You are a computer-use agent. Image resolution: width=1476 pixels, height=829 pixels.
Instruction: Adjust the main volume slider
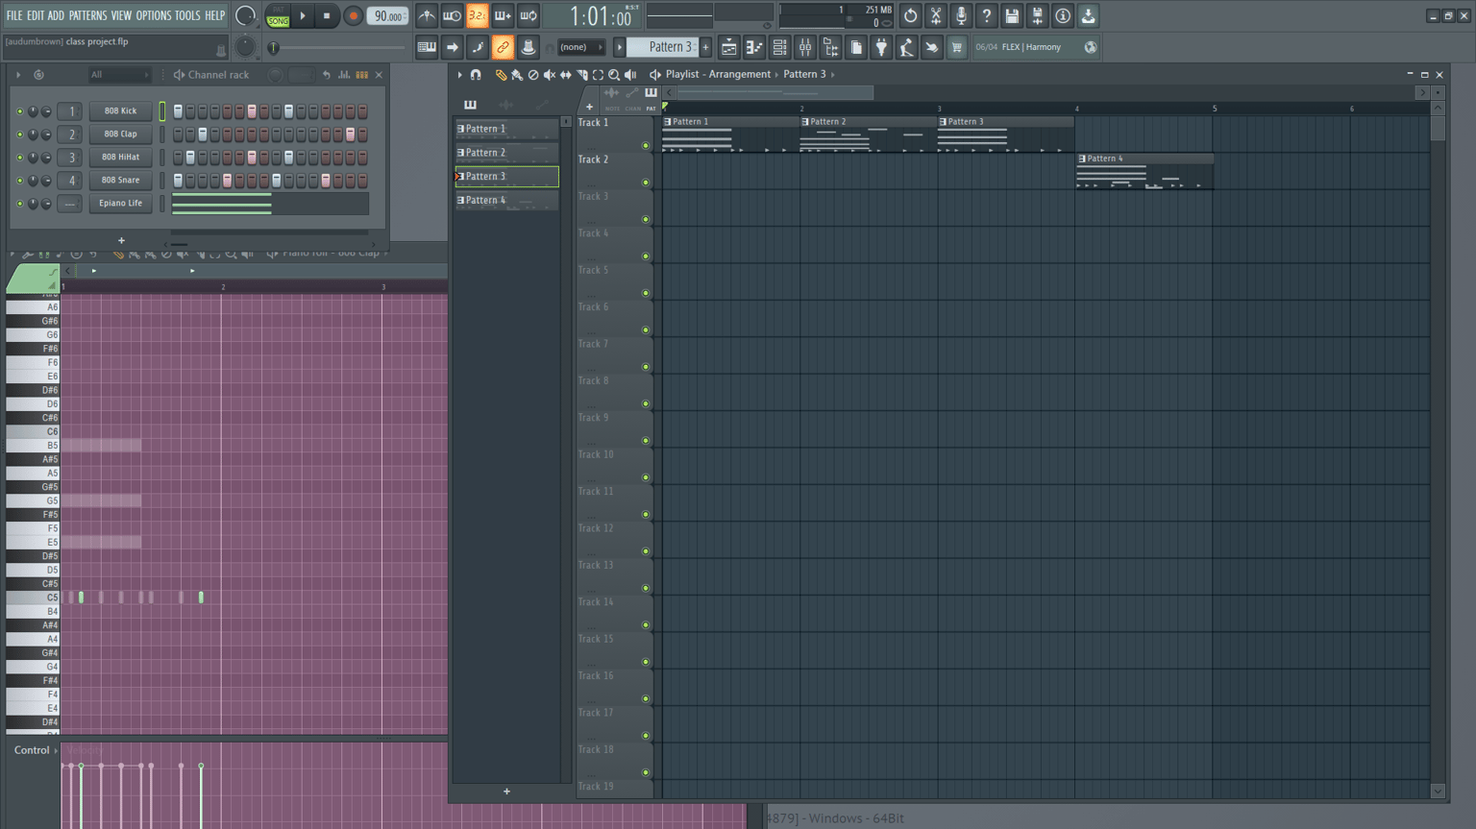(x=336, y=47)
